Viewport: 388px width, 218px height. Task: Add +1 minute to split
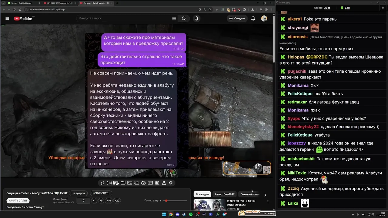click(x=94, y=201)
